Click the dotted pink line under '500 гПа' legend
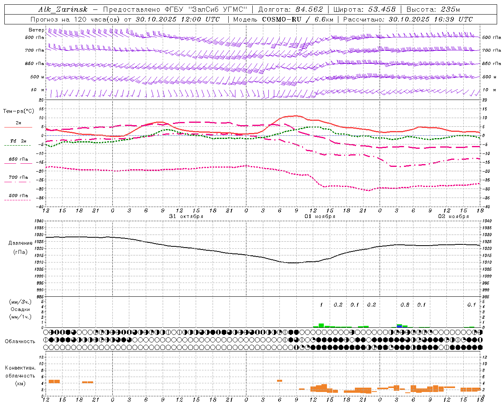 (17, 200)
